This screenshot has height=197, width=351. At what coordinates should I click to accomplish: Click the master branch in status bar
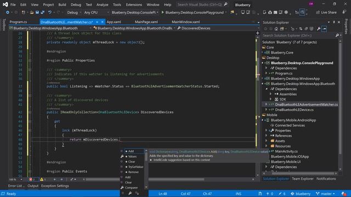(326, 194)
